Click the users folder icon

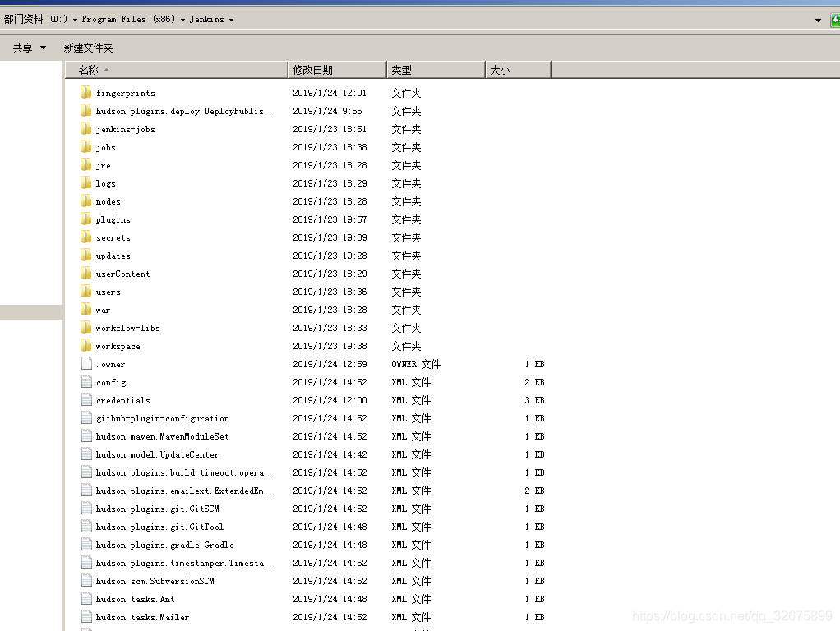point(85,292)
